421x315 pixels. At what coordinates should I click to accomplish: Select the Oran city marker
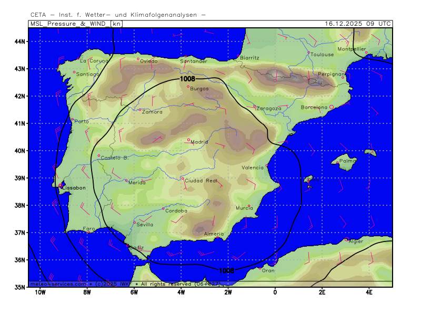(x=260, y=268)
